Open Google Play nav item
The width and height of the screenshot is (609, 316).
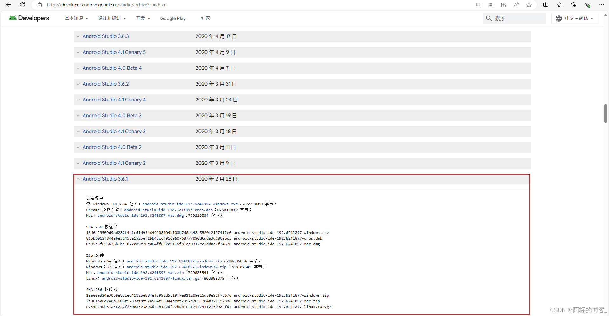click(173, 18)
